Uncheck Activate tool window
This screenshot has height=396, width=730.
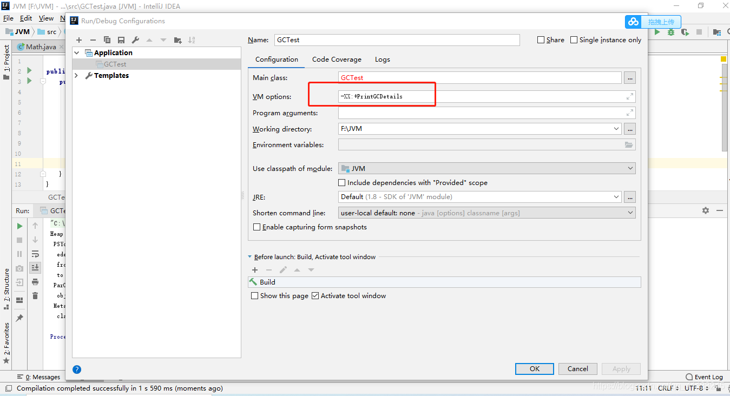(x=315, y=296)
